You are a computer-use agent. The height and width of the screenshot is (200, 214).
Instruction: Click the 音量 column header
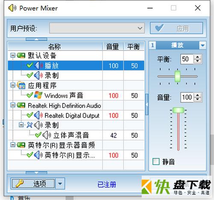[113, 47]
